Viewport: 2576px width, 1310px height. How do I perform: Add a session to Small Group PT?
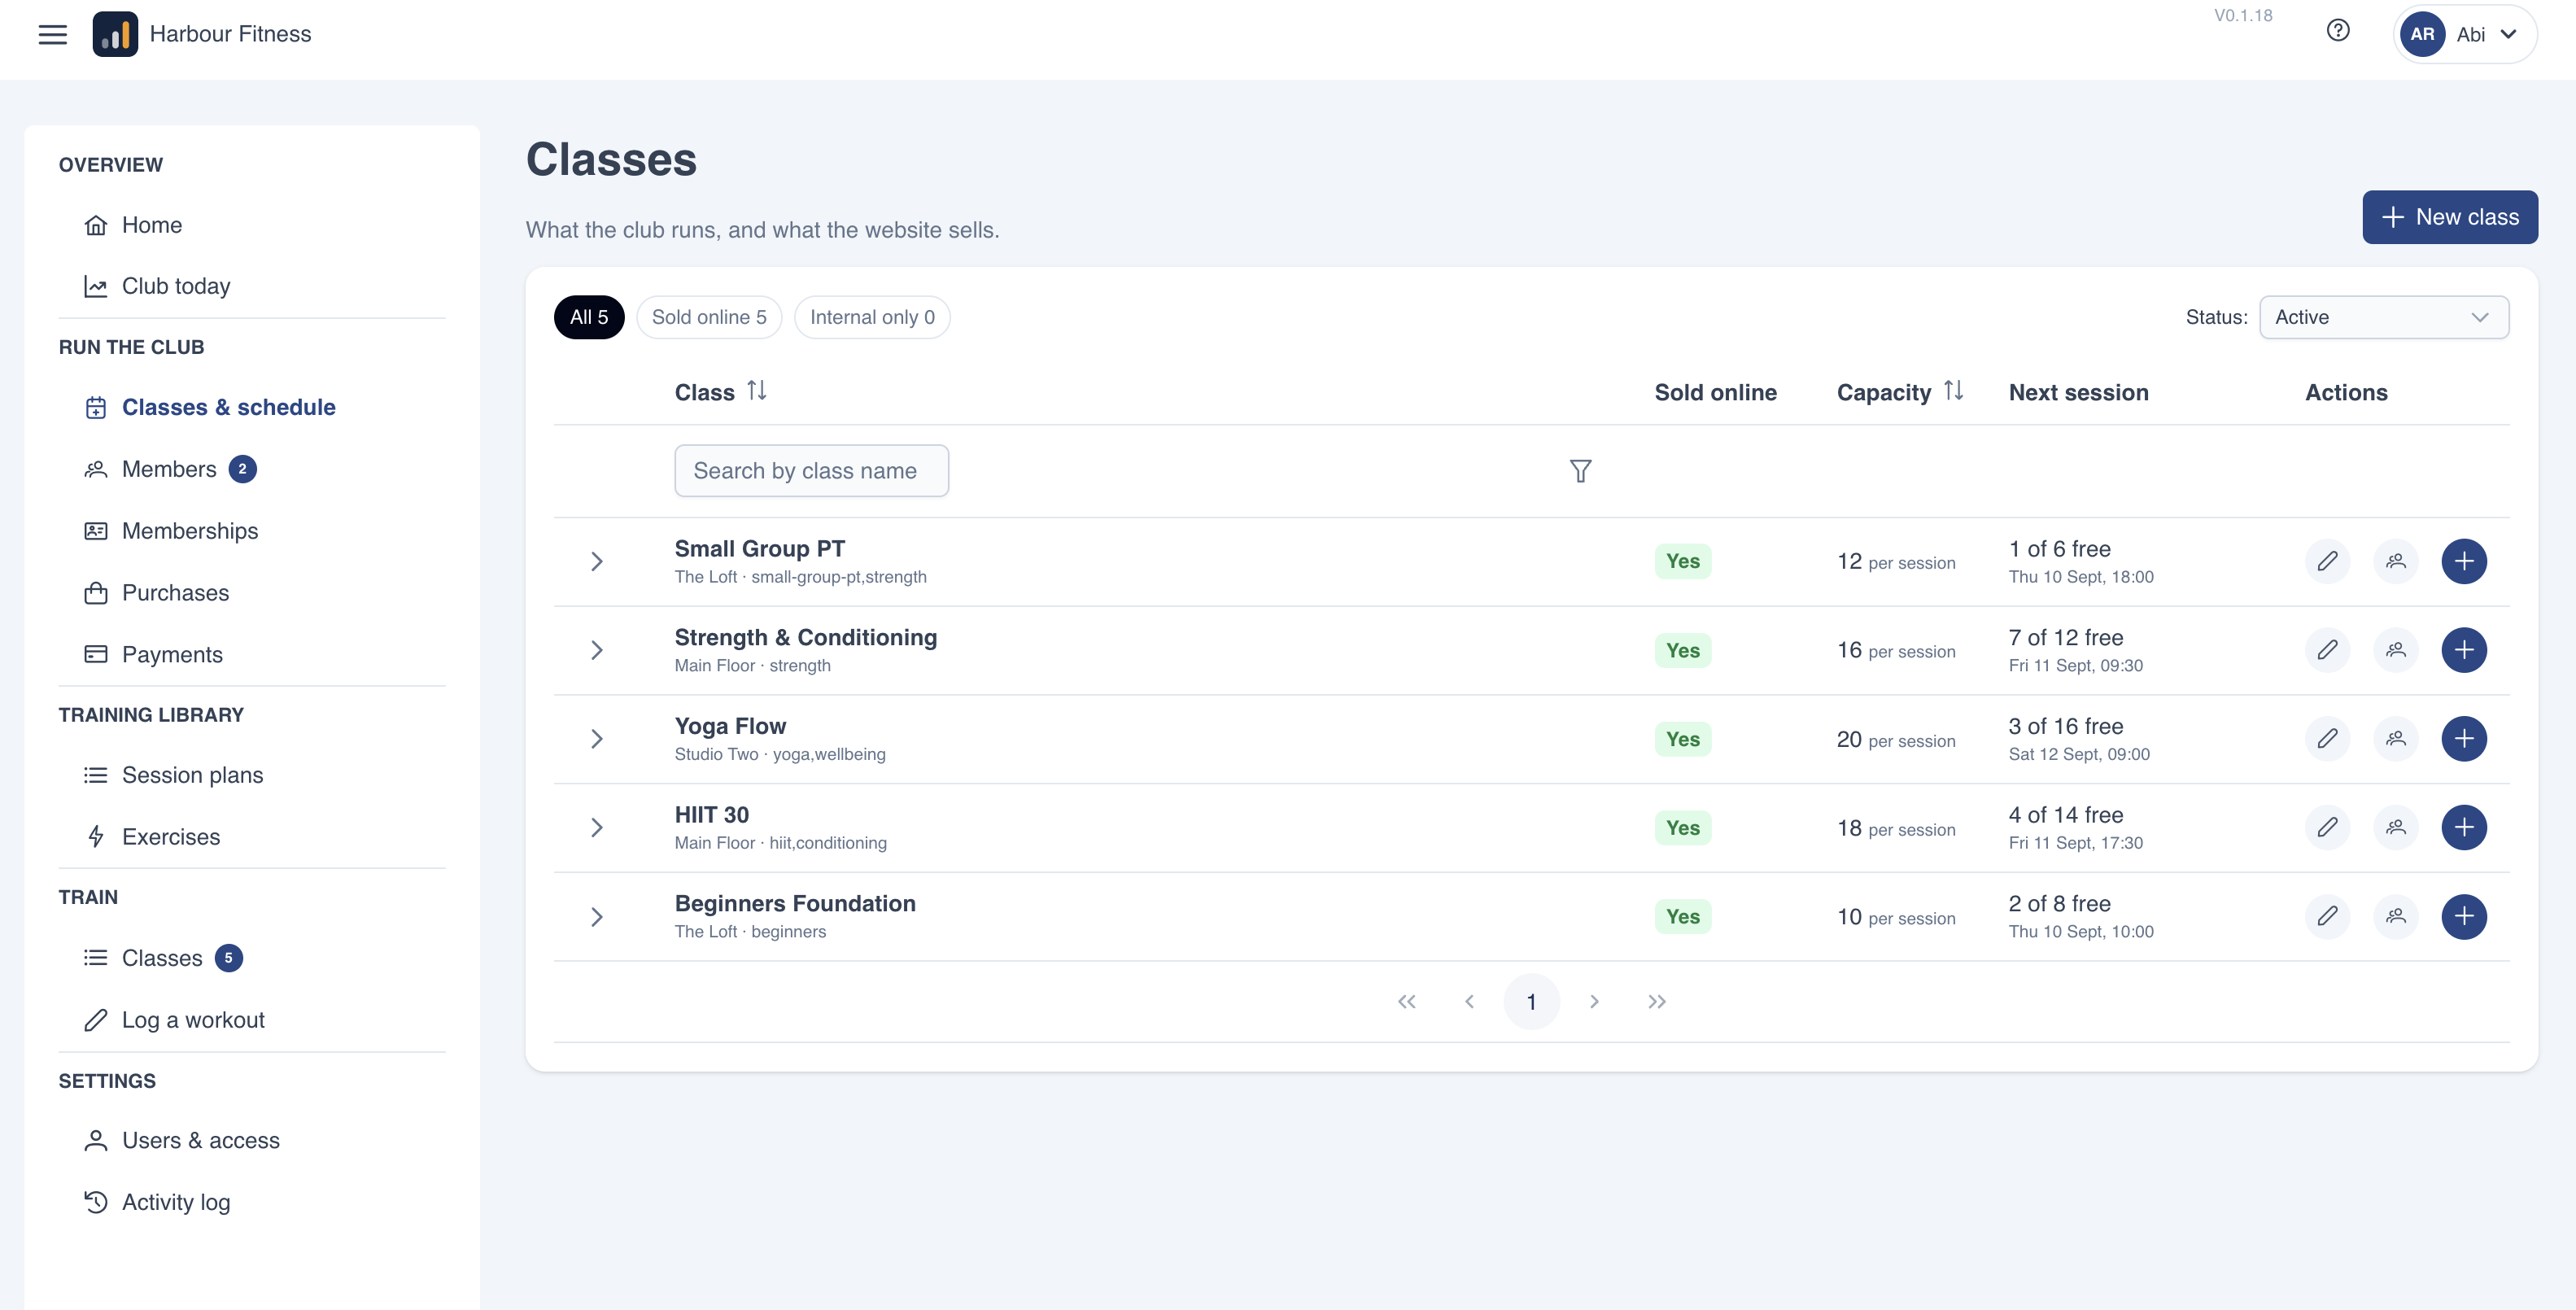point(2464,561)
